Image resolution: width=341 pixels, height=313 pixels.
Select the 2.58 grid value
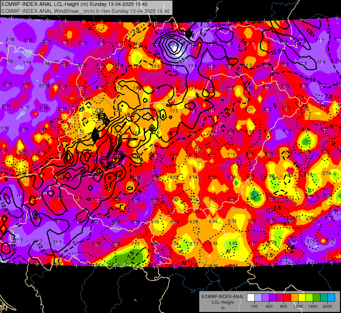point(327,173)
